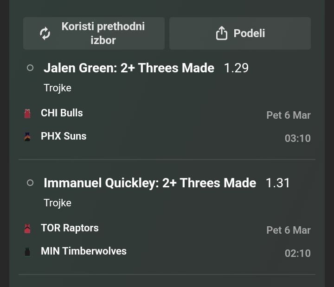Image resolution: width=334 pixels, height=287 pixels.
Task: Select the PHX Suns team name
Action: [64, 136]
